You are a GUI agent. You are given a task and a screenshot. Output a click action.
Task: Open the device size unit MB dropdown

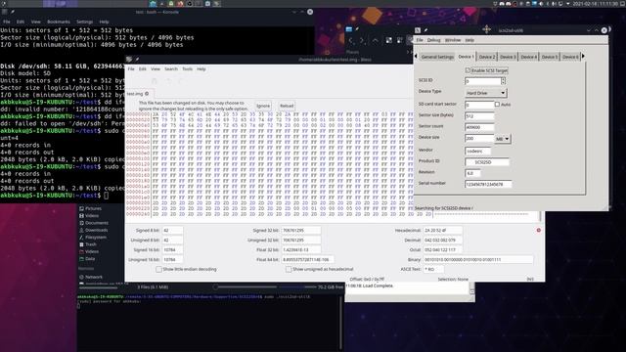(502, 139)
